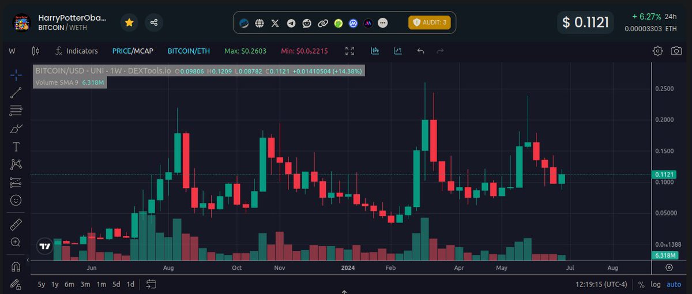Click the time axis settings target icon
Image resolution: width=692 pixels, height=294 pixels.
point(669,267)
